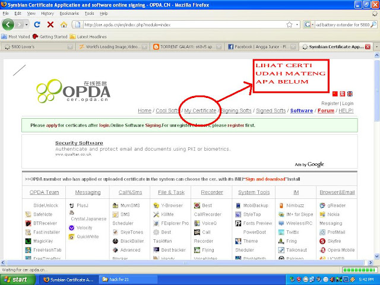380x285 pixels.
Task: Open the Forum link
Action: click(x=326, y=110)
